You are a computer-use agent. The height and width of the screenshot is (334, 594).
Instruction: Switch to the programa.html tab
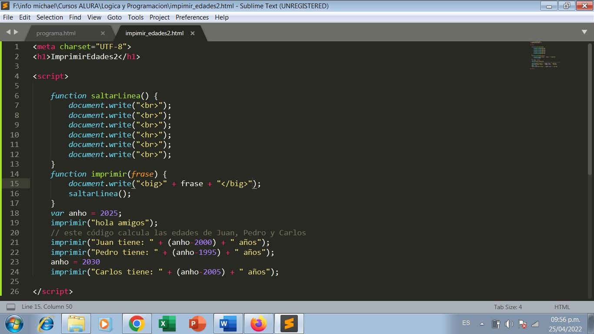pyautogui.click(x=56, y=33)
